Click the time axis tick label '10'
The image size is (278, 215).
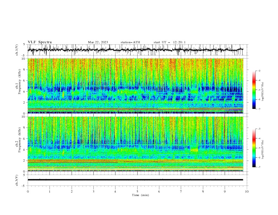[247, 191]
